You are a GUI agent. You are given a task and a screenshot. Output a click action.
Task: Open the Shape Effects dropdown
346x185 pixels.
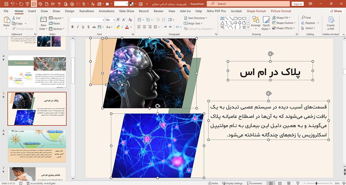[284, 28]
